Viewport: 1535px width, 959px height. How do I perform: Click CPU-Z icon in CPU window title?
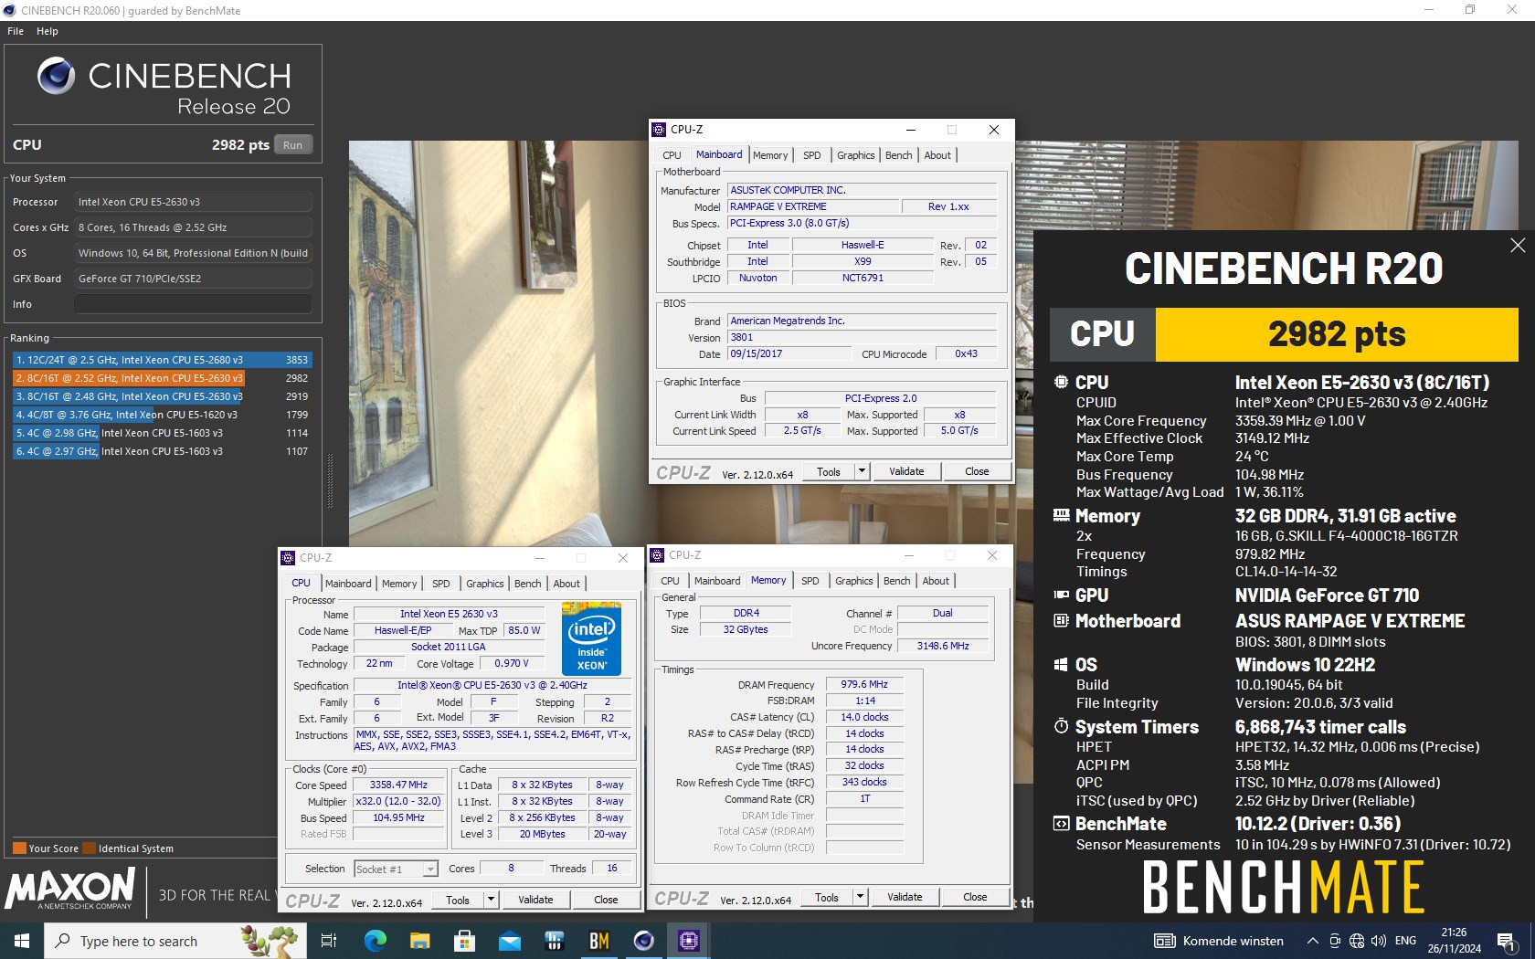[288, 558]
